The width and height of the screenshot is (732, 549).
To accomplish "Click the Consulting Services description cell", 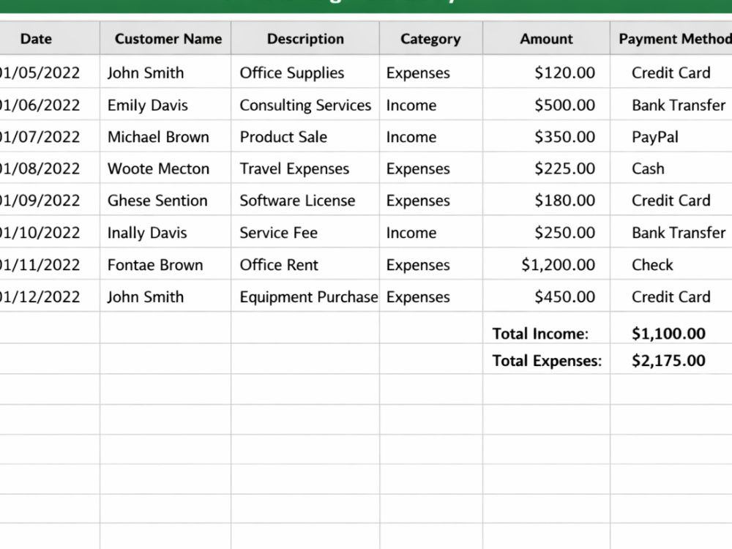I will [305, 105].
